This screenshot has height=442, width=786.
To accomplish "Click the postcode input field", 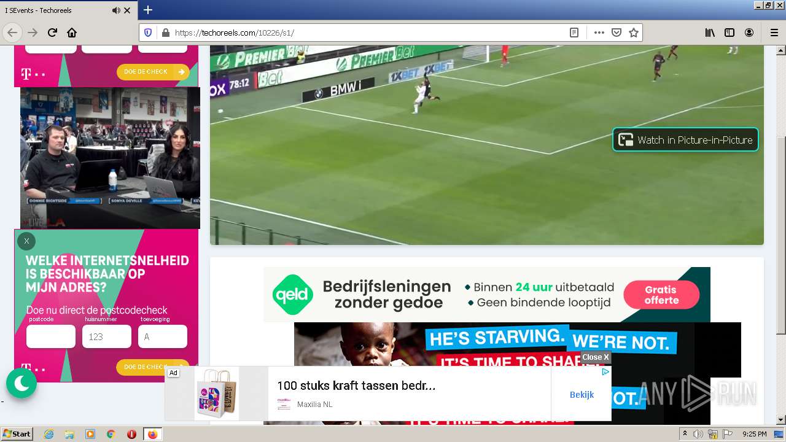I will pos(51,336).
